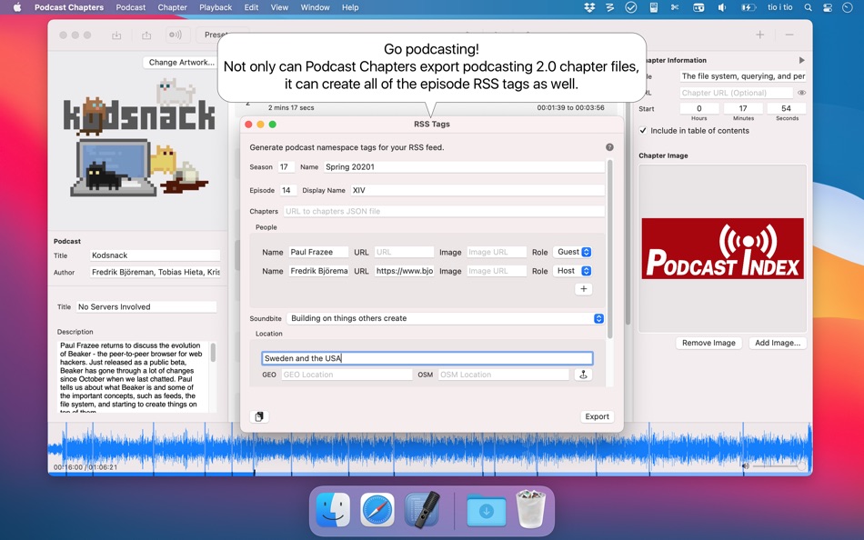The image size is (864, 540).
Task: Click the location pin map button
Action: (583, 375)
